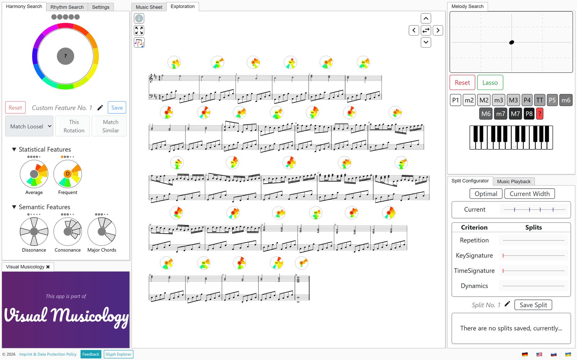The height and width of the screenshot is (360, 577).
Task: Click the Save custom feature button
Action: pyautogui.click(x=117, y=108)
